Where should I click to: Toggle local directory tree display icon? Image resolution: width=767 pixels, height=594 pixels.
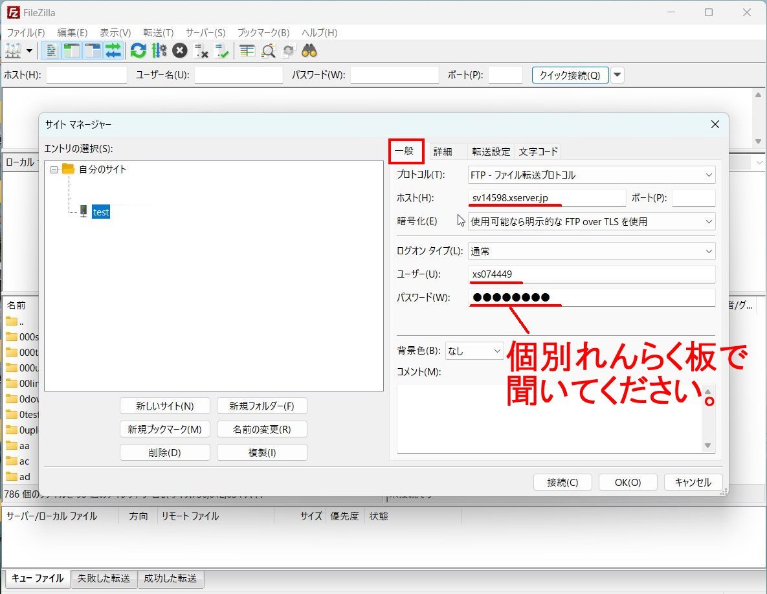click(71, 51)
